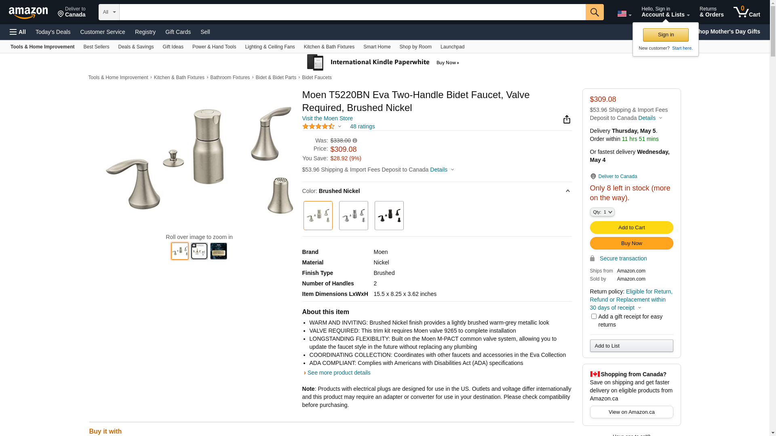
Task: Select the black finish color swatch
Action: point(389,216)
